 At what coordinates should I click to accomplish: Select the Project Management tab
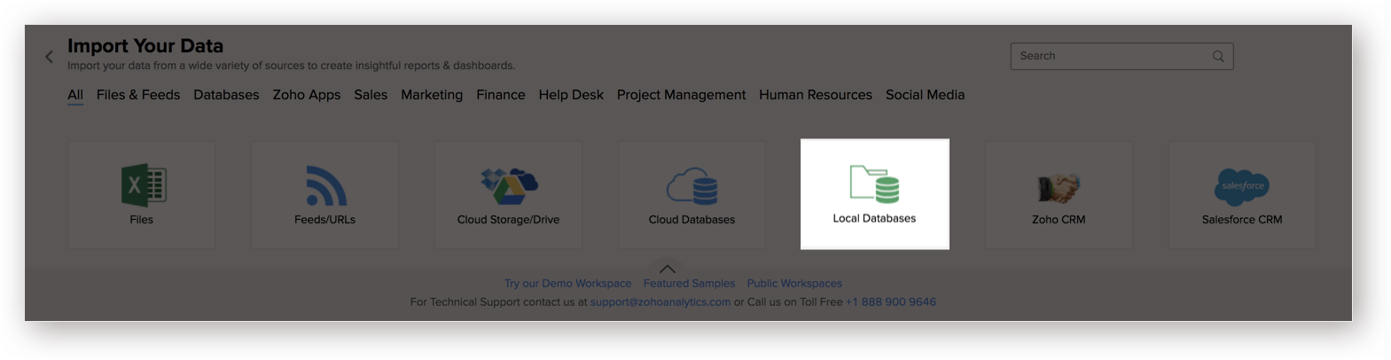(x=681, y=95)
